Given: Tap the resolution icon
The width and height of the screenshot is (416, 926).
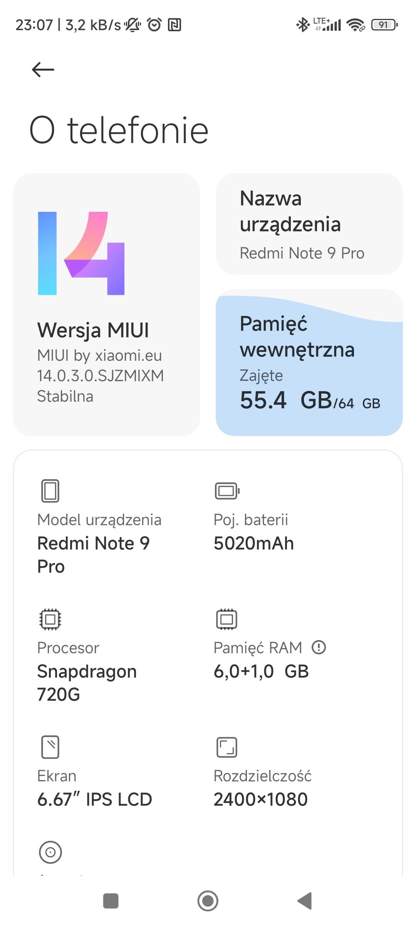Looking at the screenshot, I should tap(226, 747).
